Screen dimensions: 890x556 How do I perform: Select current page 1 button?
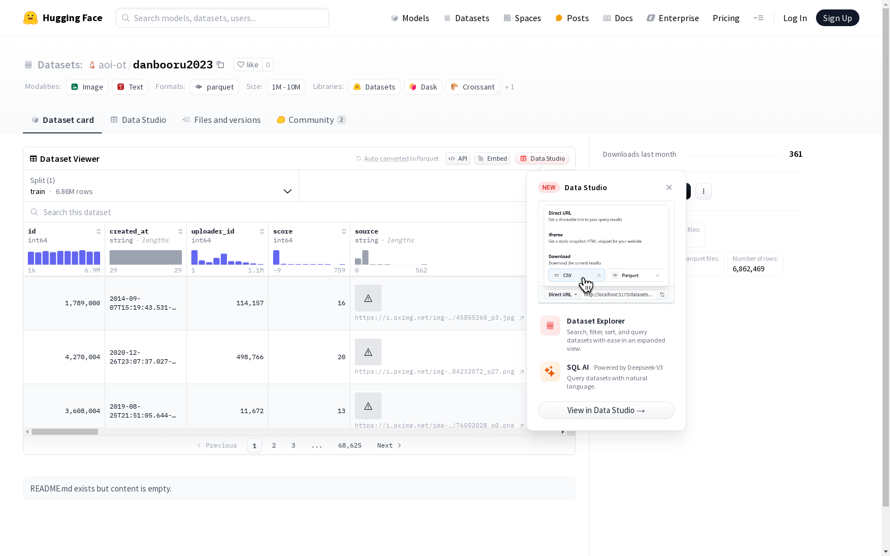[254, 445]
